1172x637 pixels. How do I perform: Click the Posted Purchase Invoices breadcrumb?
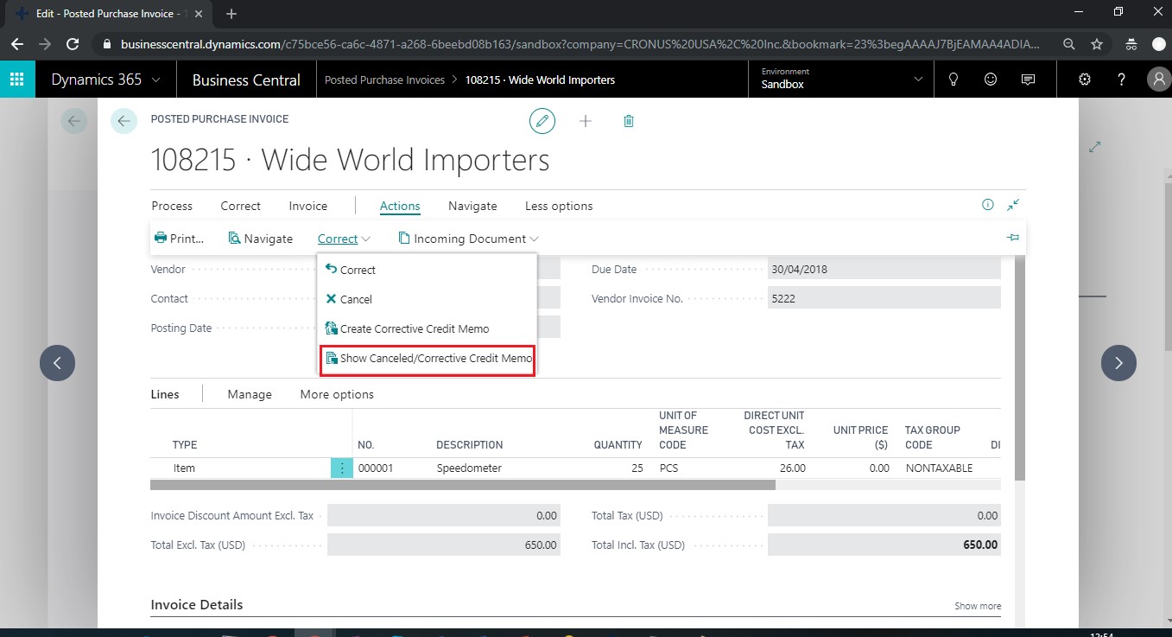(384, 80)
